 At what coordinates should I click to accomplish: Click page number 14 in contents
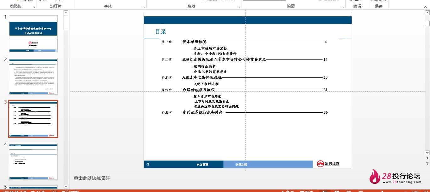[325, 59]
